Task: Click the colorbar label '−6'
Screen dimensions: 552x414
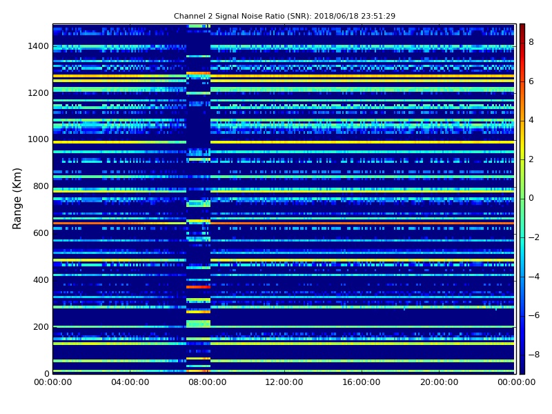Action: click(x=534, y=316)
